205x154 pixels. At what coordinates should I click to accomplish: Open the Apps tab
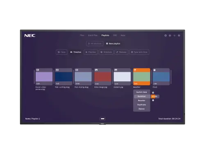coord(123,35)
